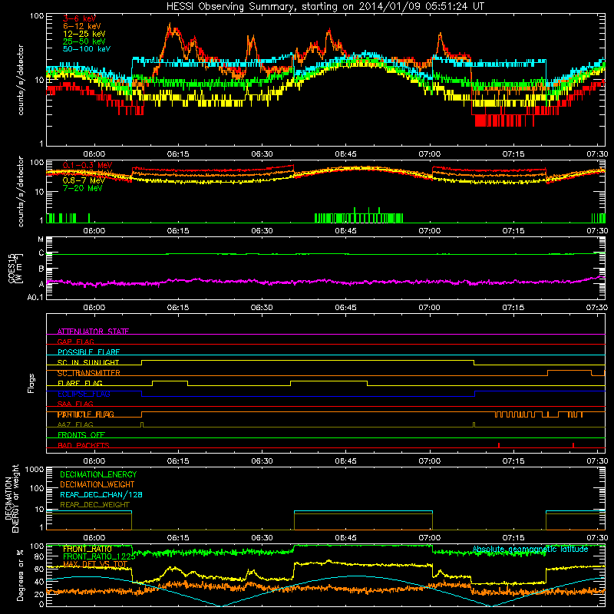614x614 pixels.
Task: Click the FLARE_FLAG label
Action: coord(80,383)
